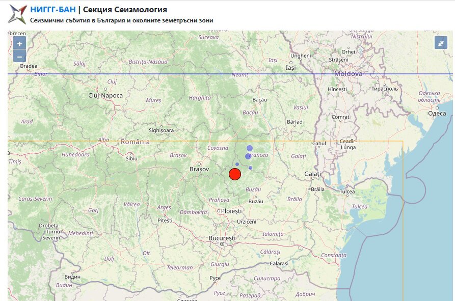Click the Iași city label
Viewport: 455px width, 301px height.
click(x=291, y=68)
